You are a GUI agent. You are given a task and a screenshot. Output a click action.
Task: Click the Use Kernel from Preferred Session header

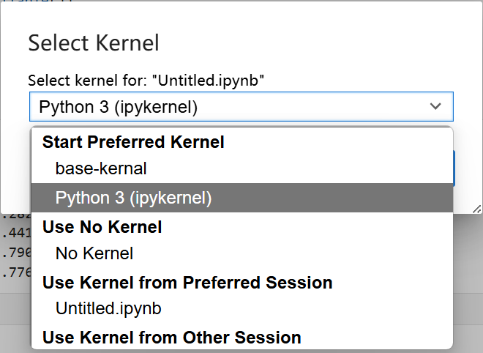pyautogui.click(x=187, y=282)
